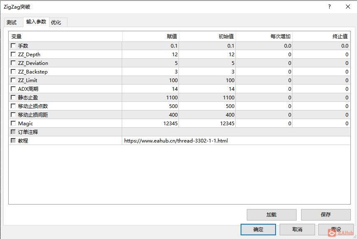This screenshot has height=239, width=357.
Task: Select the 静态止盈 赋值 cell 1100
Action: pos(151,98)
